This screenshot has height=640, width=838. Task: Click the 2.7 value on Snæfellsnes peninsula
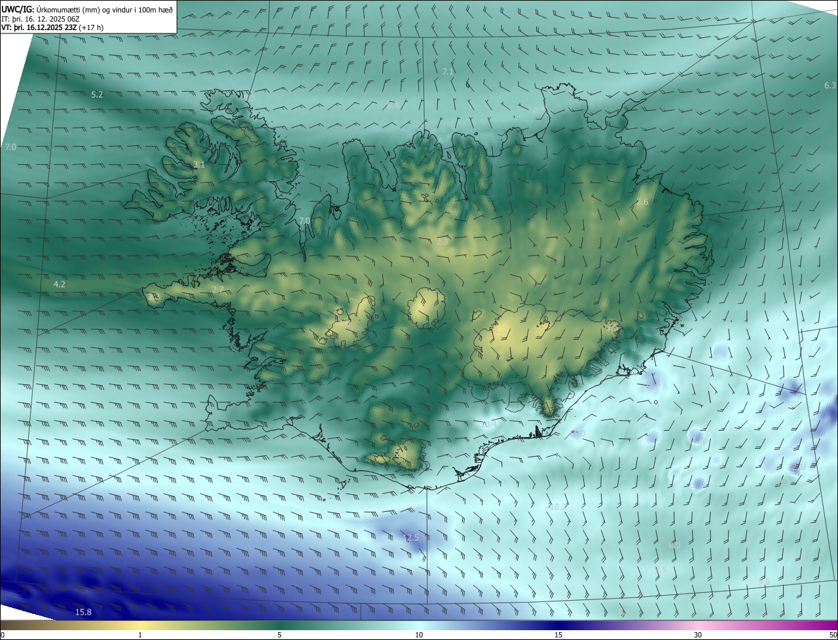(x=218, y=289)
